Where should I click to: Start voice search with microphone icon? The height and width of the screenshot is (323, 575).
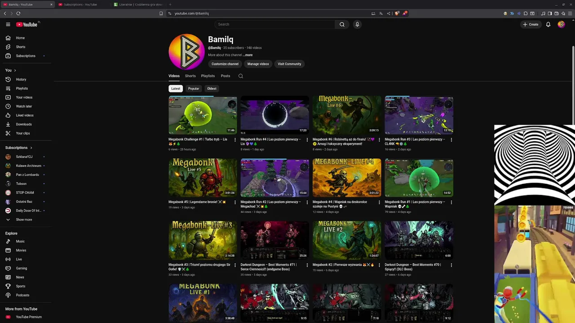click(x=357, y=24)
